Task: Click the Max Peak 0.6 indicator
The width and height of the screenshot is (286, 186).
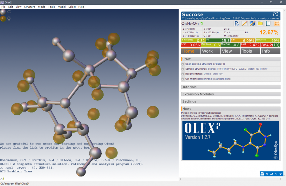Action: click(x=211, y=45)
